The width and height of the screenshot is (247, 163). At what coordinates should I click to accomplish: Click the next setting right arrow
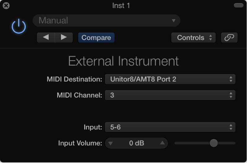click(64, 37)
